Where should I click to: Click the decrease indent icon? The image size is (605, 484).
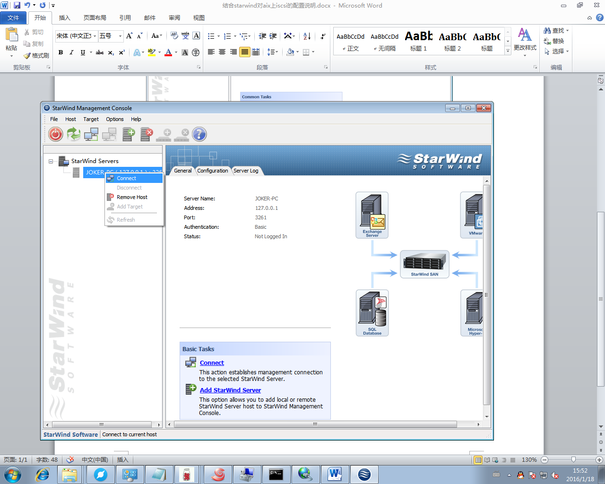(262, 36)
